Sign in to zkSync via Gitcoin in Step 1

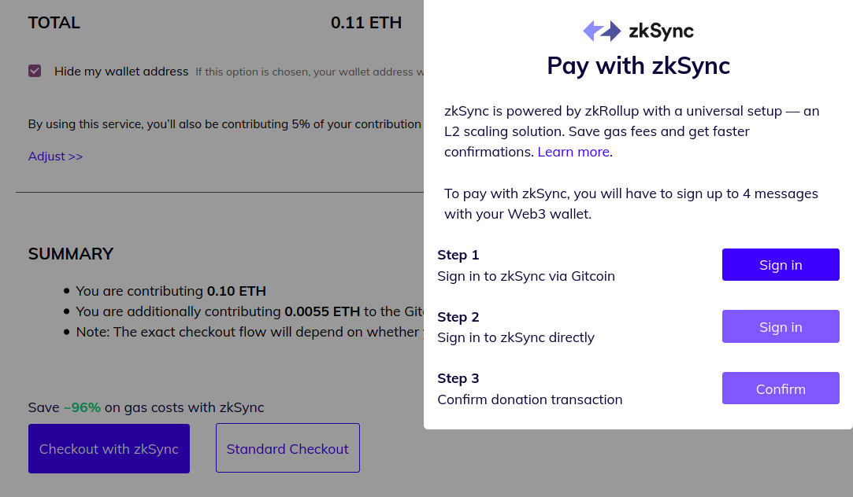[x=781, y=264]
